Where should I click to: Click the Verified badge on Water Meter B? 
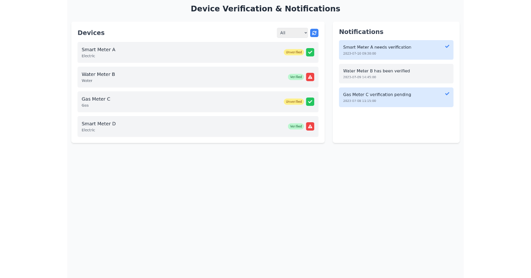(296, 77)
